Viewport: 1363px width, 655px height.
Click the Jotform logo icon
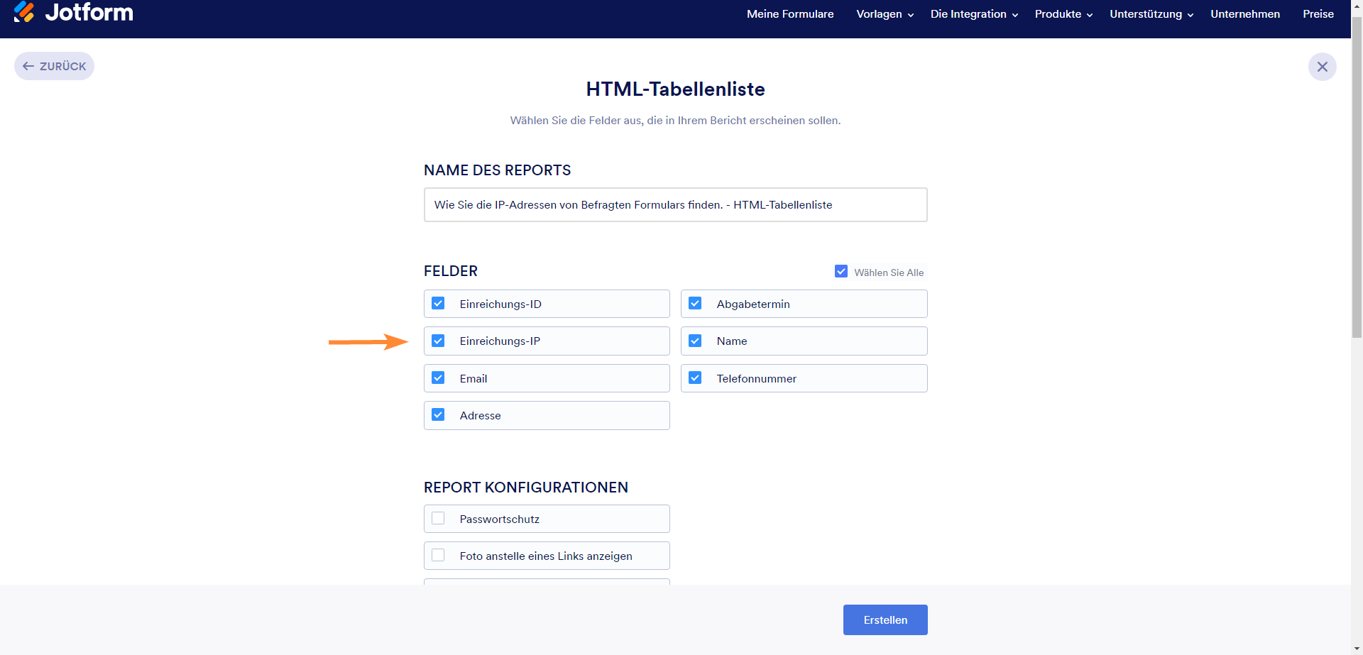(24, 12)
